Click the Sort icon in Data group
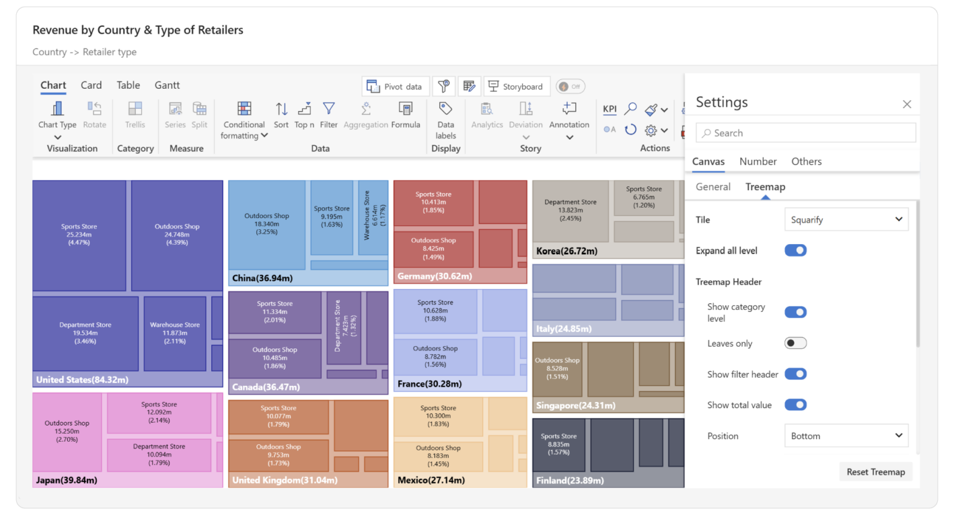Image resolution: width=954 pixels, height=515 pixels. tap(281, 115)
